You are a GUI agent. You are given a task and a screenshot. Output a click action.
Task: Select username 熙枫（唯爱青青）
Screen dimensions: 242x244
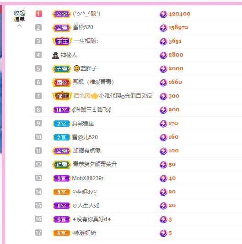point(93,82)
